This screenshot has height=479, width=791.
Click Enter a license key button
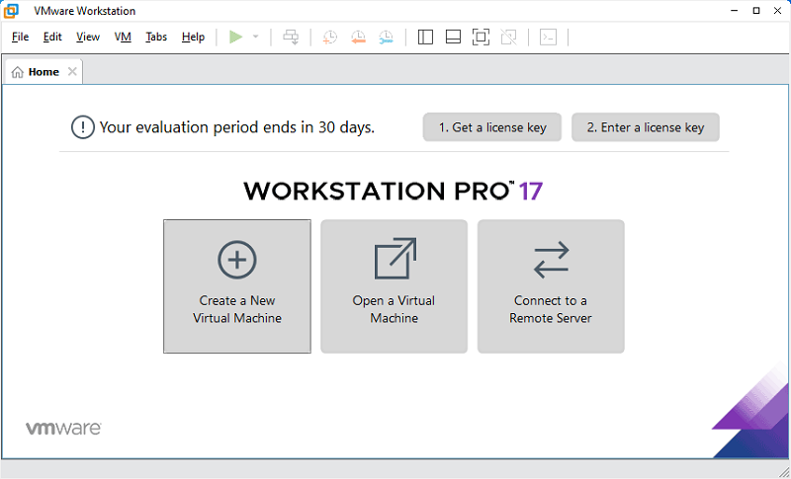pos(645,127)
